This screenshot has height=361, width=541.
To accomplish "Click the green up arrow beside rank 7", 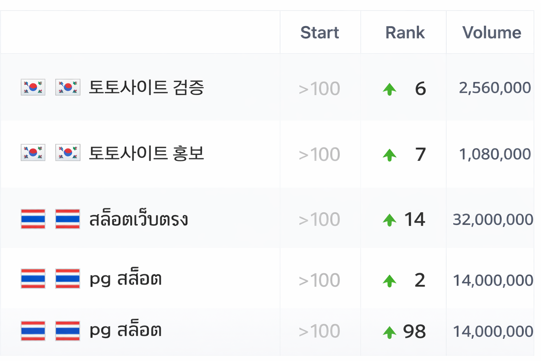I will coord(390,155).
